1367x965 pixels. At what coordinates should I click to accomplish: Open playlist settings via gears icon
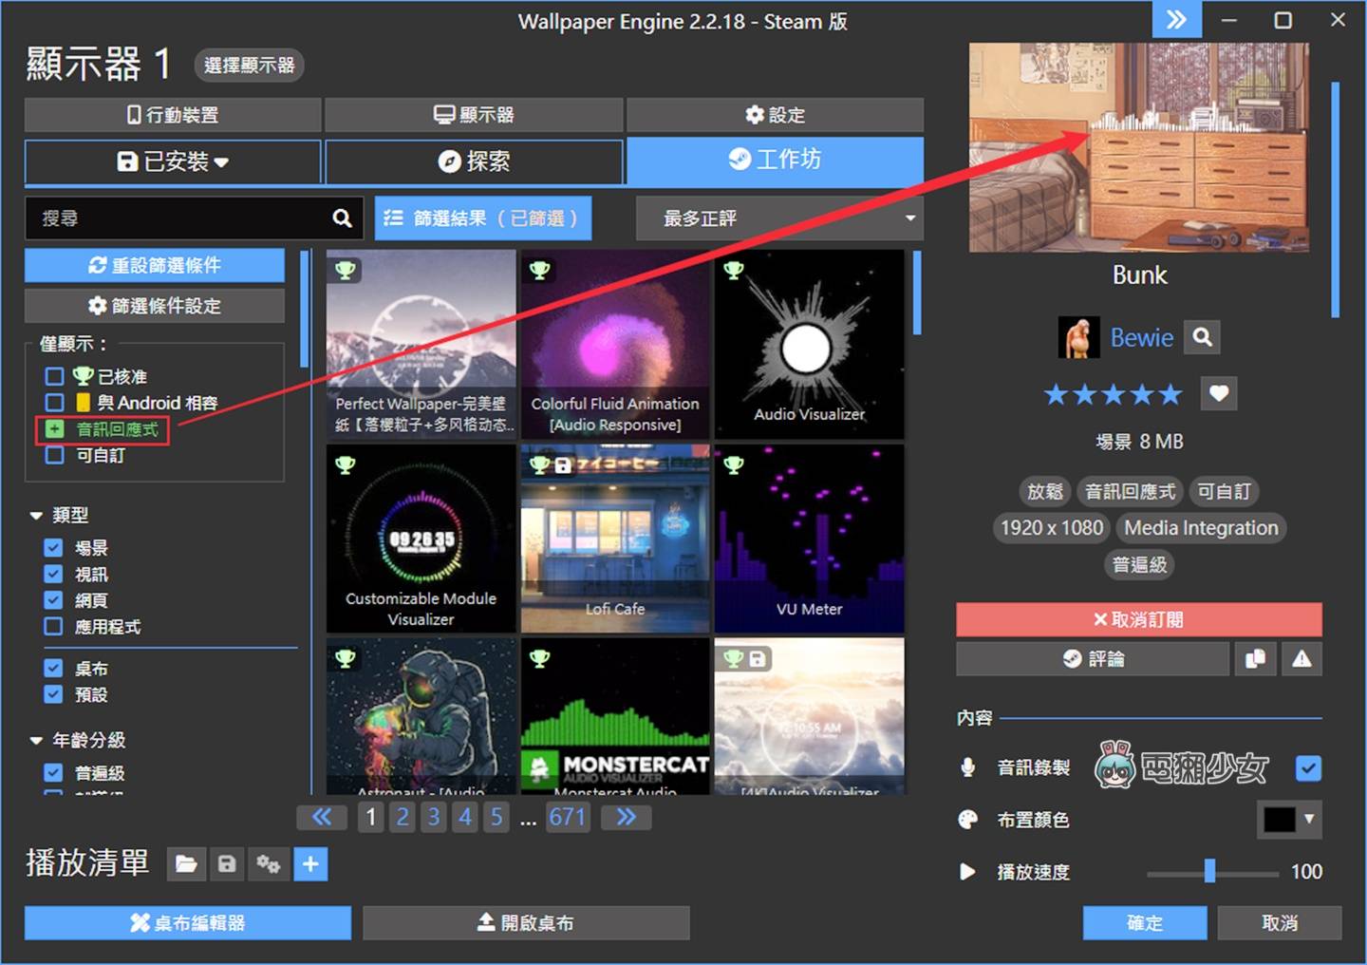click(x=269, y=864)
